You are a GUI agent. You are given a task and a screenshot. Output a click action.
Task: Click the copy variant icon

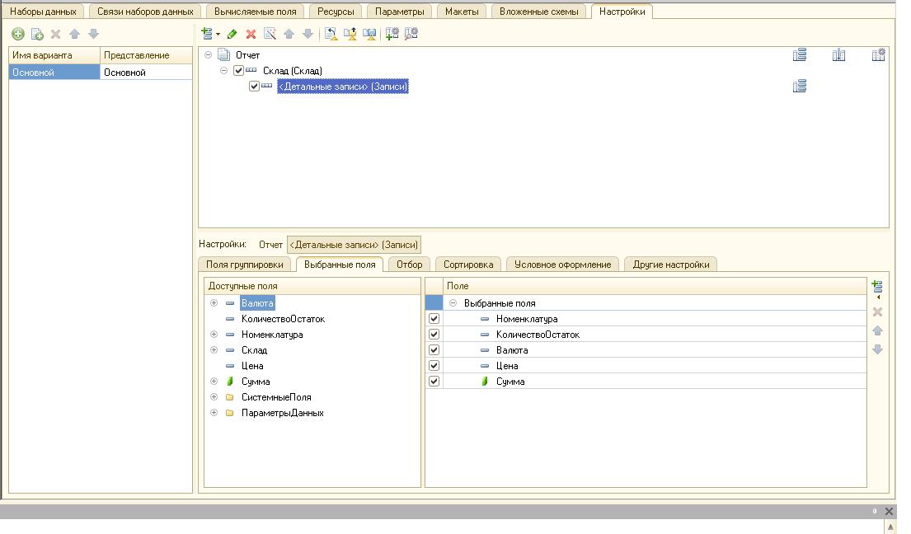click(x=37, y=34)
